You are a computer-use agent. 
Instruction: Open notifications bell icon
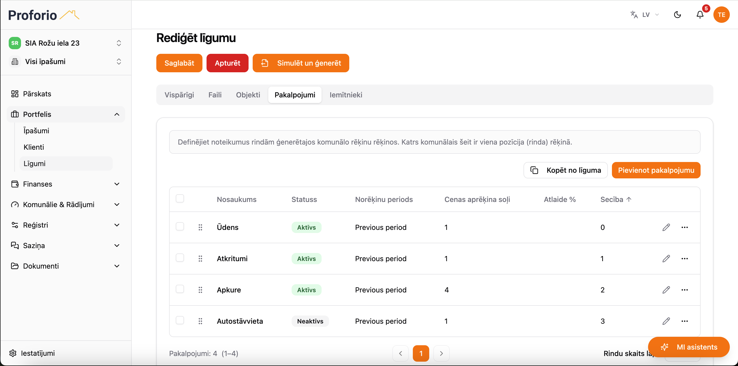[x=700, y=15]
